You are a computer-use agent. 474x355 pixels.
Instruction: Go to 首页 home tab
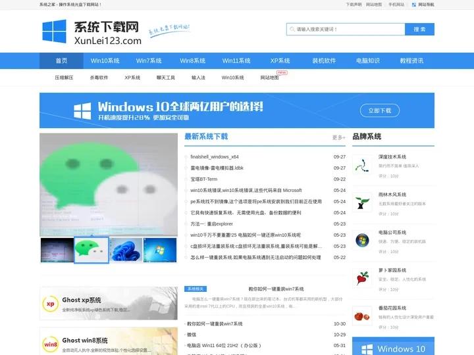[61, 60]
